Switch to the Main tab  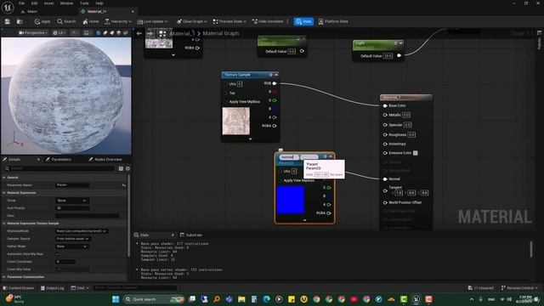coord(32,11)
